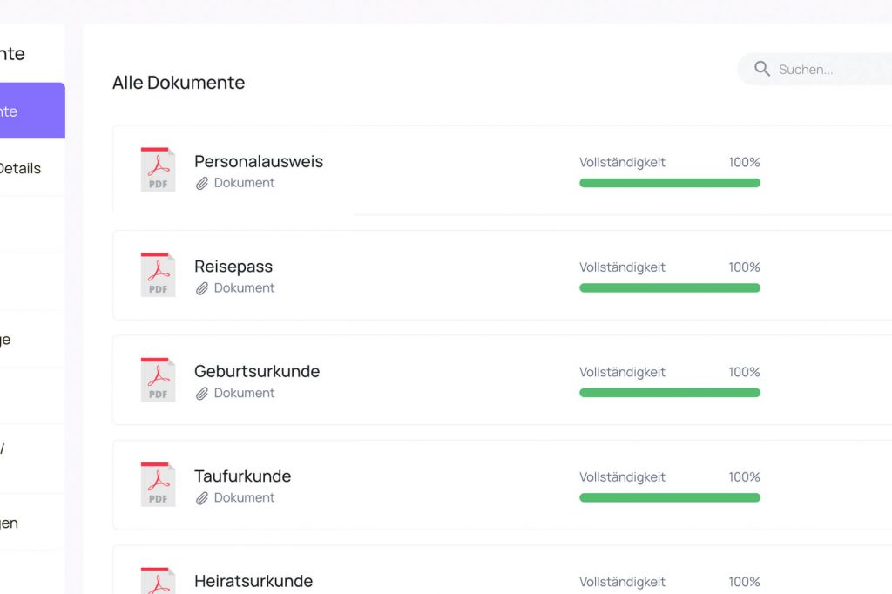Click the PDF icon for Personalausweis
This screenshot has height=594, width=892.
158,170
